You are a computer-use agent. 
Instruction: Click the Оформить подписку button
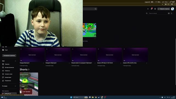[x=164, y=9]
